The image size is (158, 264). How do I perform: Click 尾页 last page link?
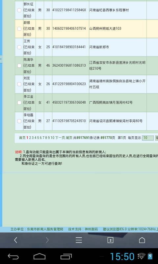click(69, 138)
